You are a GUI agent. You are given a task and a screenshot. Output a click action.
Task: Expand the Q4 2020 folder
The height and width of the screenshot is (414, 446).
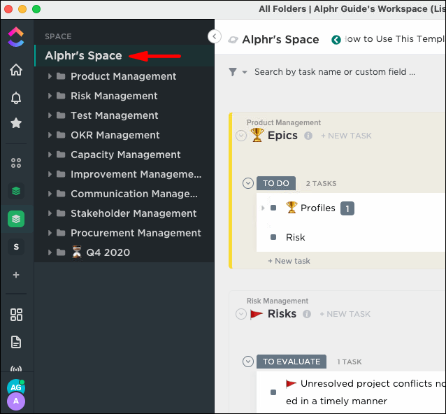point(50,252)
